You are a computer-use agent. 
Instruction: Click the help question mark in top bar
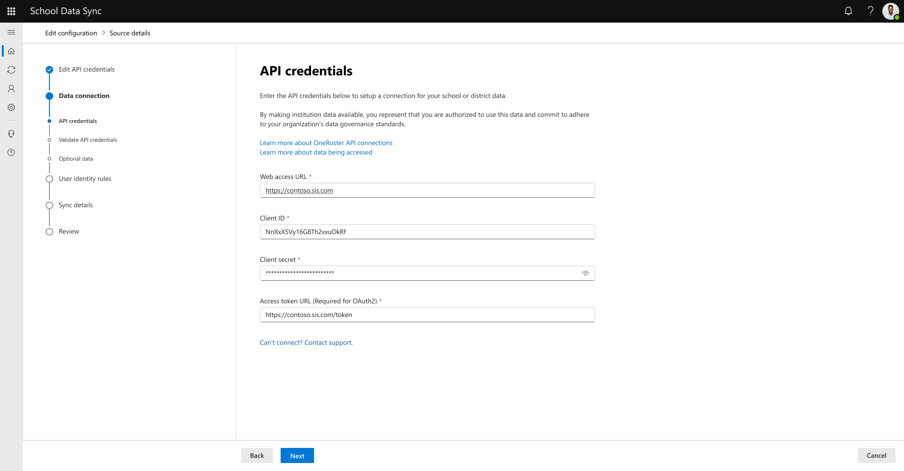pyautogui.click(x=871, y=11)
